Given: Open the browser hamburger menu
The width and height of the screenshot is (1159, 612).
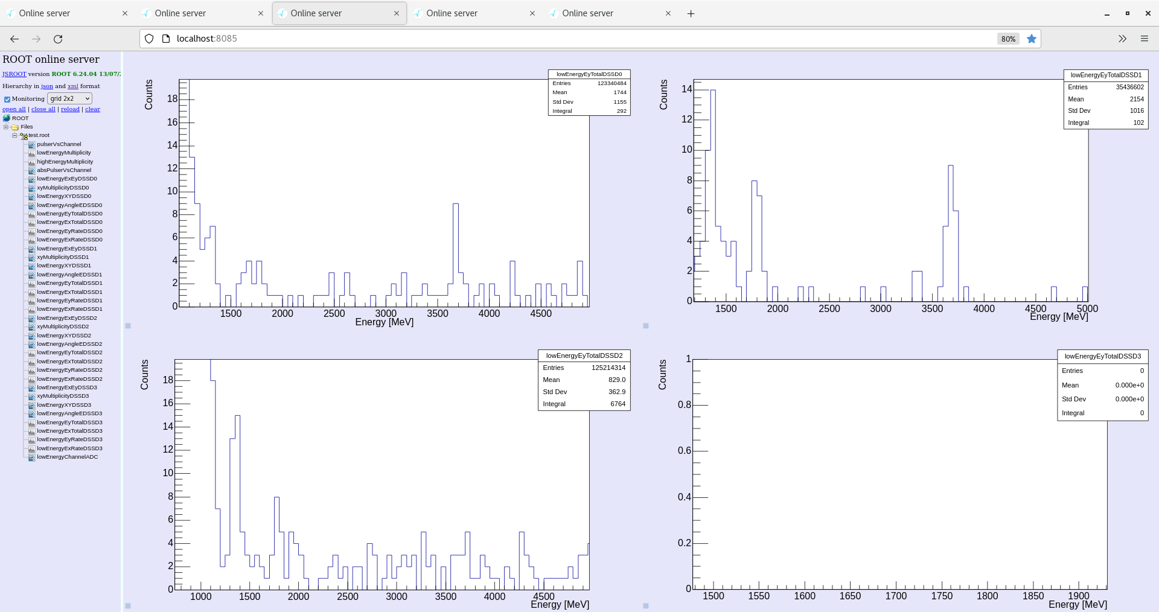Looking at the screenshot, I should click(x=1145, y=38).
